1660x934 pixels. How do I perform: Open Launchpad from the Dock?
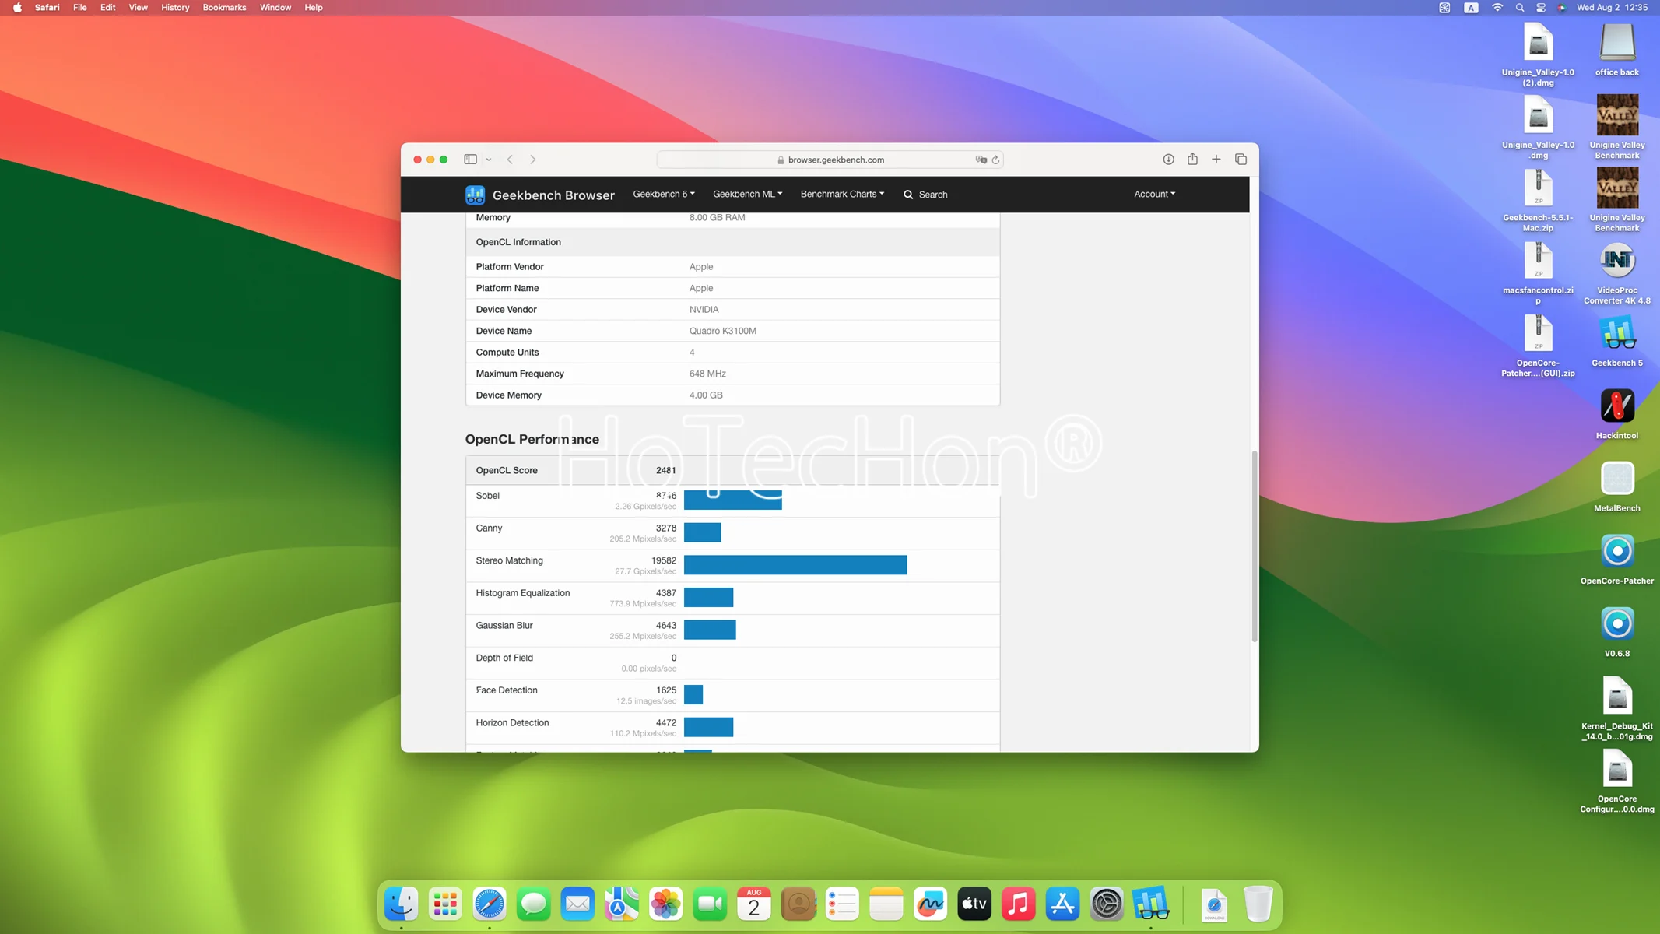pos(445,904)
